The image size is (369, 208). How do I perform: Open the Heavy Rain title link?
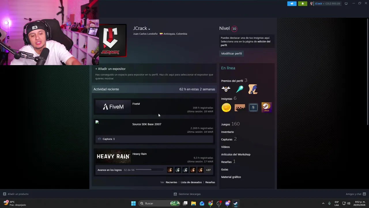[x=140, y=154]
